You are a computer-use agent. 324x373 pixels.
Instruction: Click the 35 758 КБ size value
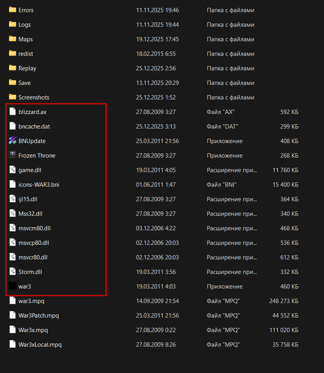(285, 344)
